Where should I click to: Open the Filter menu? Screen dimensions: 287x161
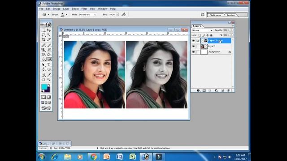click(84, 9)
